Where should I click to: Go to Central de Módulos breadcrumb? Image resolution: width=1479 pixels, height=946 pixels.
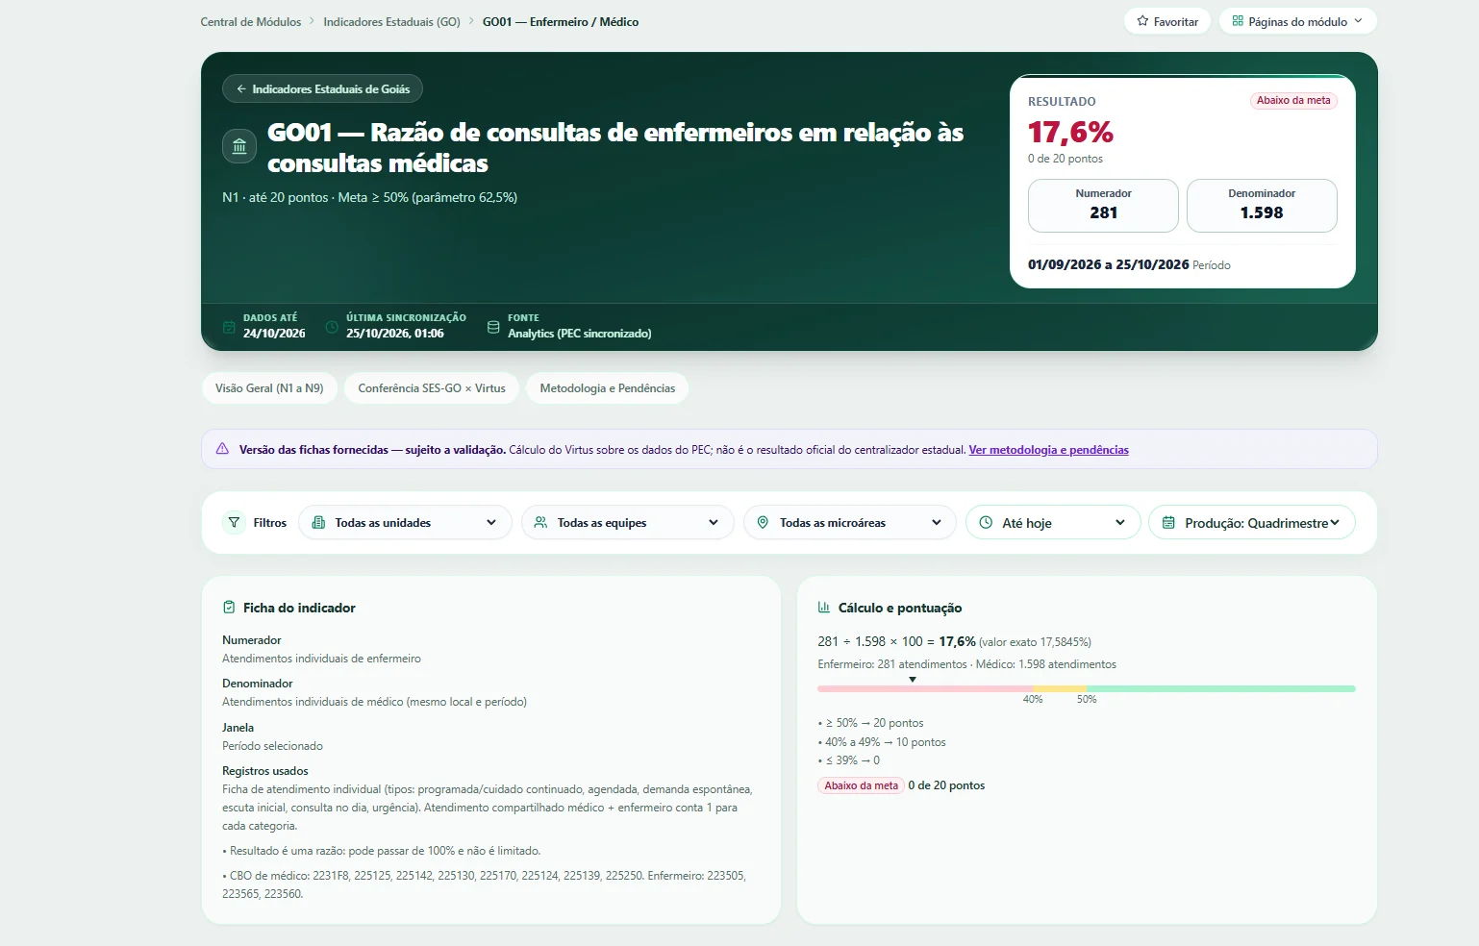coord(251,22)
